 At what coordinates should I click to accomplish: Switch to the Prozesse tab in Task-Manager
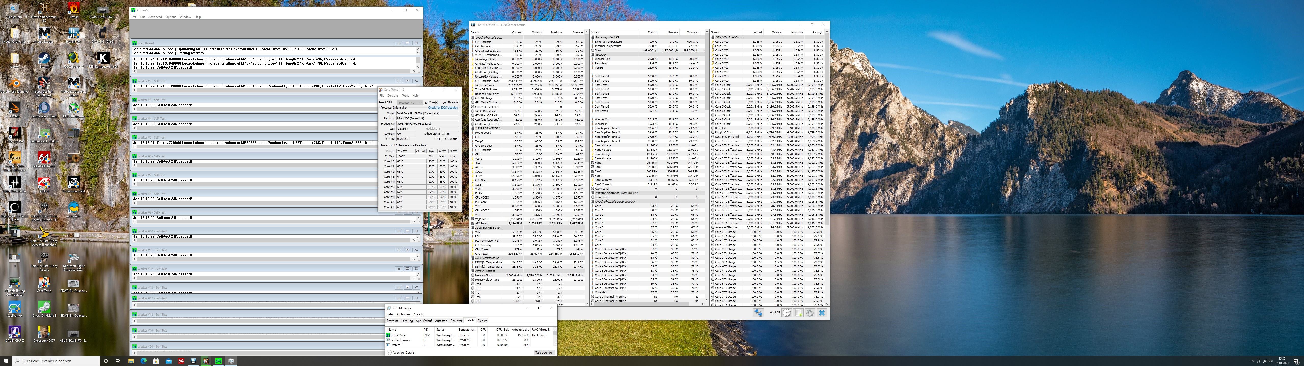[392, 321]
